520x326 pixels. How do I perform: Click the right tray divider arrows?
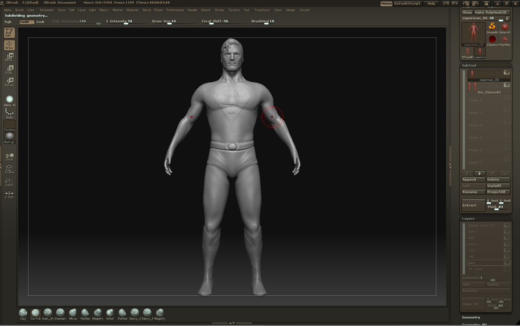point(450,166)
